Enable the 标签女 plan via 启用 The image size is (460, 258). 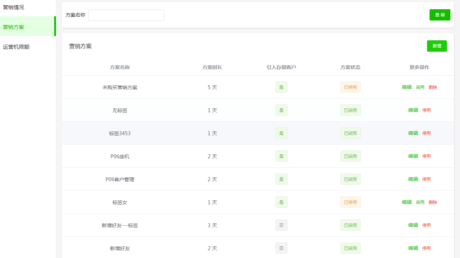pyautogui.click(x=420, y=202)
